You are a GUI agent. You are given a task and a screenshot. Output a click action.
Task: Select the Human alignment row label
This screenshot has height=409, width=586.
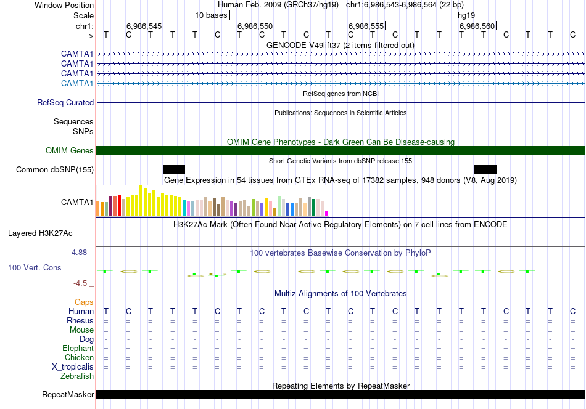(81, 311)
